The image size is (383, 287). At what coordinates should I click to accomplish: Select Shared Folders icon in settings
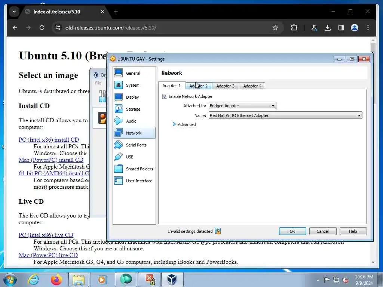coord(119,169)
